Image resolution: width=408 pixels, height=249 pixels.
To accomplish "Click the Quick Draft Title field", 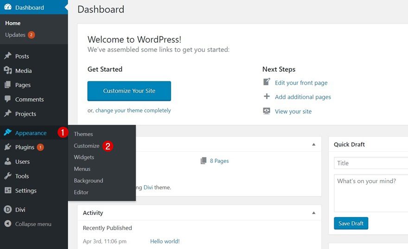I will point(371,163).
